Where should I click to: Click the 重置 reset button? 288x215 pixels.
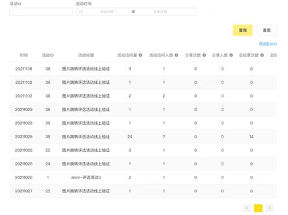[x=267, y=30]
